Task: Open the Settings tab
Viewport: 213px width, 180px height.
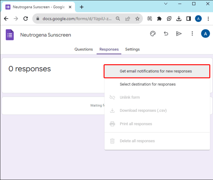Action: (x=132, y=49)
